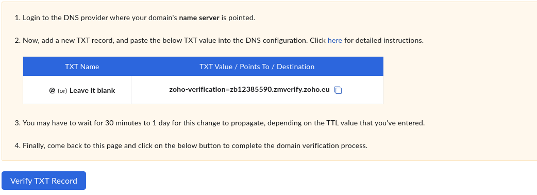The width and height of the screenshot is (537, 195).
Task: Copy the zoho-verification TXT value
Action: tap(338, 90)
